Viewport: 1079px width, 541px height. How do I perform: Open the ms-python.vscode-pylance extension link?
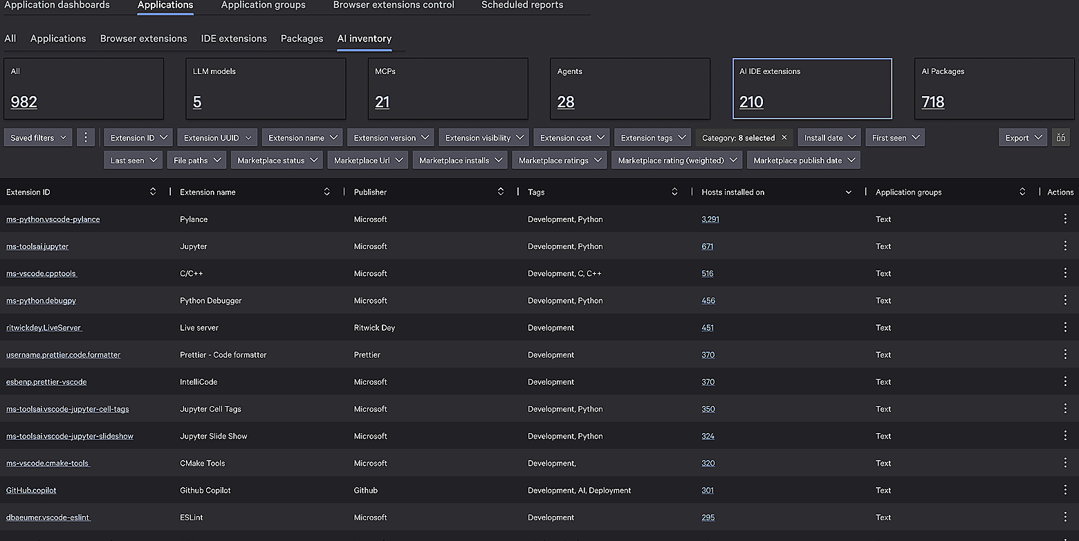click(53, 219)
